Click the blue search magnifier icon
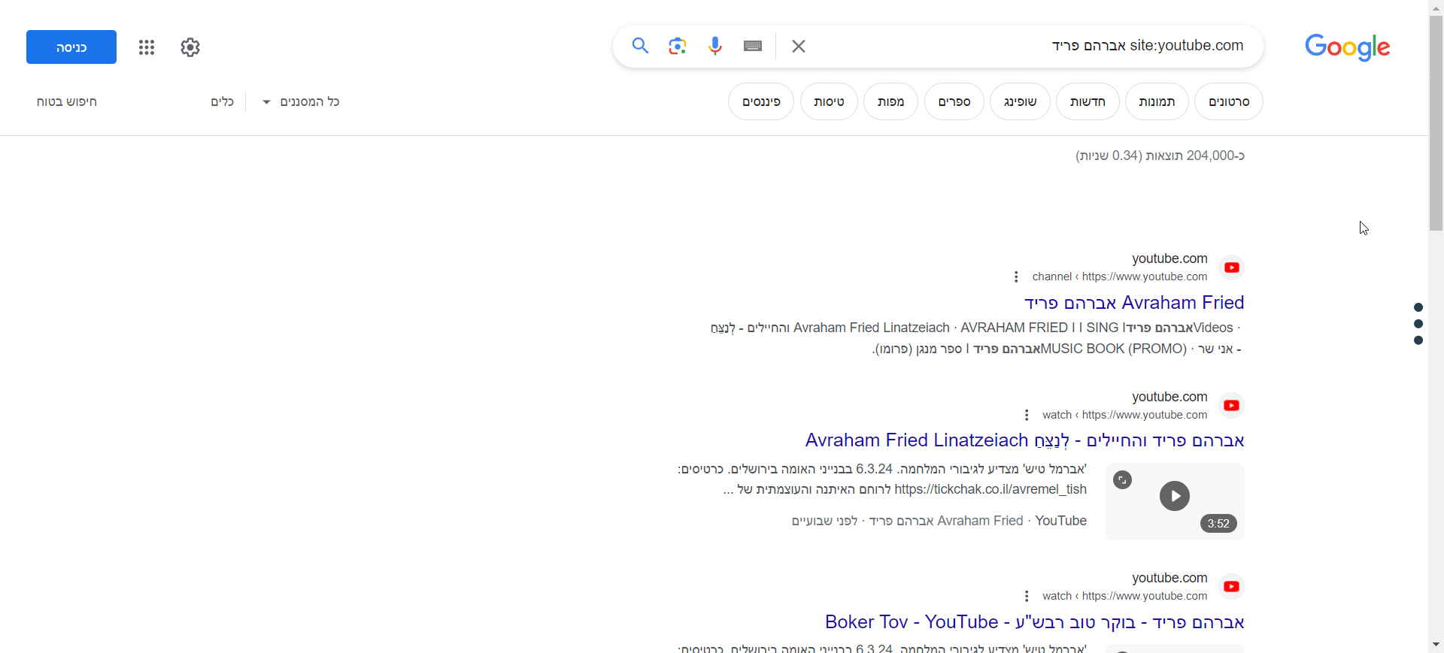This screenshot has width=1444, height=653. click(640, 46)
